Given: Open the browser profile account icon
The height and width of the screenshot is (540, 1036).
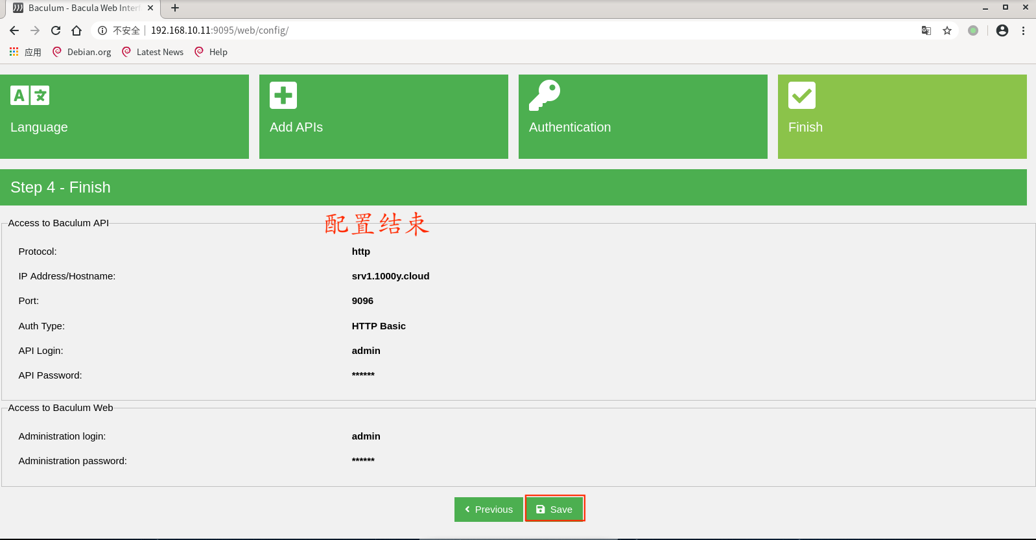Looking at the screenshot, I should click(1002, 30).
